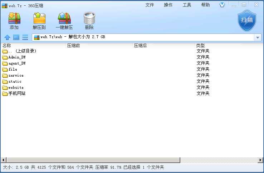Screen dimensions: 264x173
Task: Expand the address bar dropdown arrow
Action: coord(258,37)
